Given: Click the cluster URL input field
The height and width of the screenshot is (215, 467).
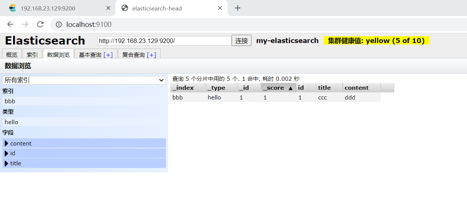Looking at the screenshot, I should click(x=164, y=41).
